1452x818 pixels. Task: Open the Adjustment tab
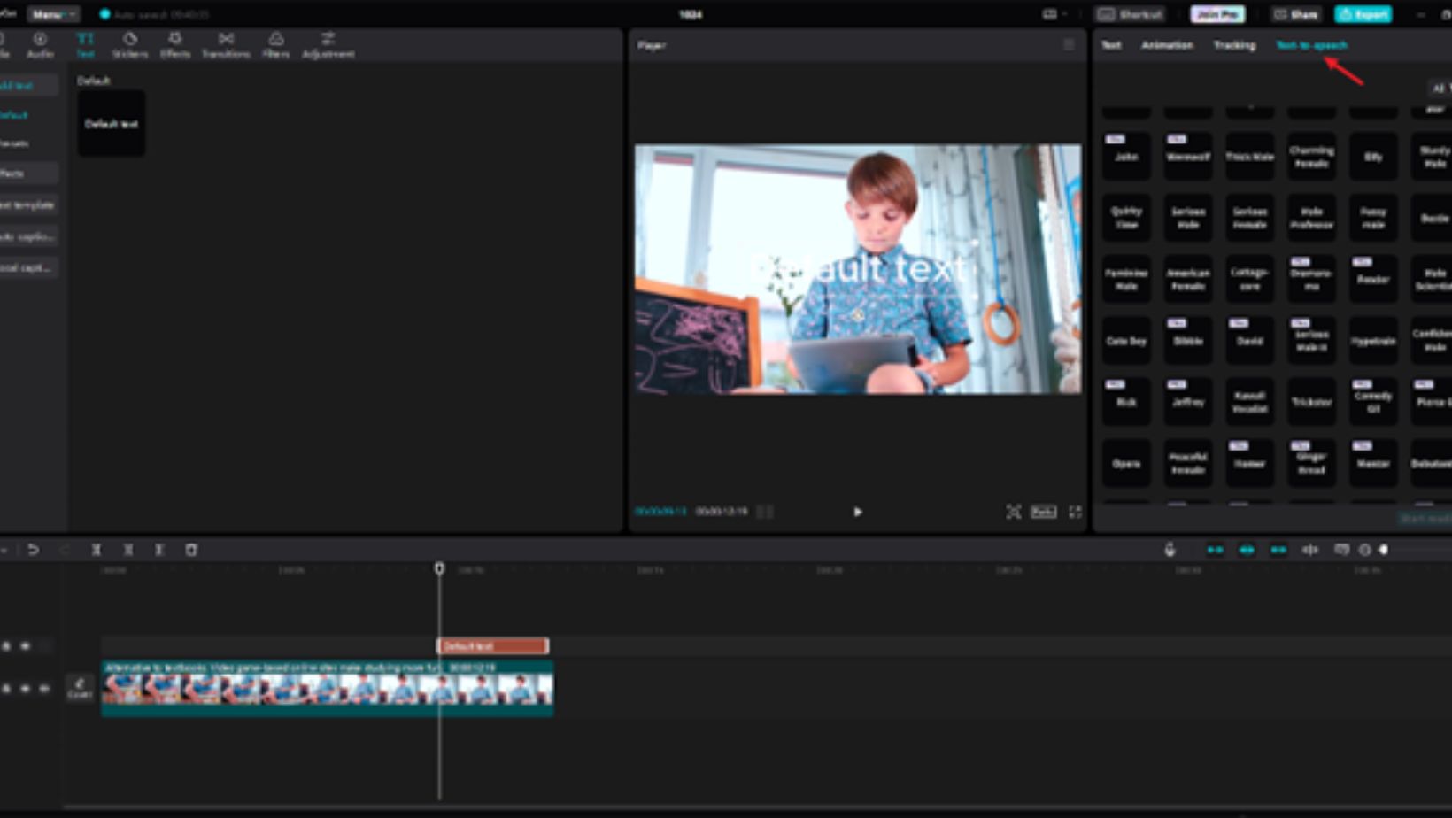328,45
